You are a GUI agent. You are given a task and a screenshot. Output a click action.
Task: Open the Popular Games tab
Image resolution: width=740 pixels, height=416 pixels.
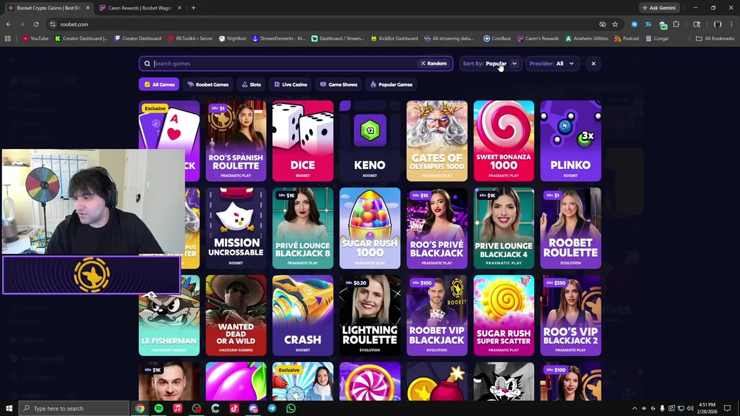tap(391, 84)
